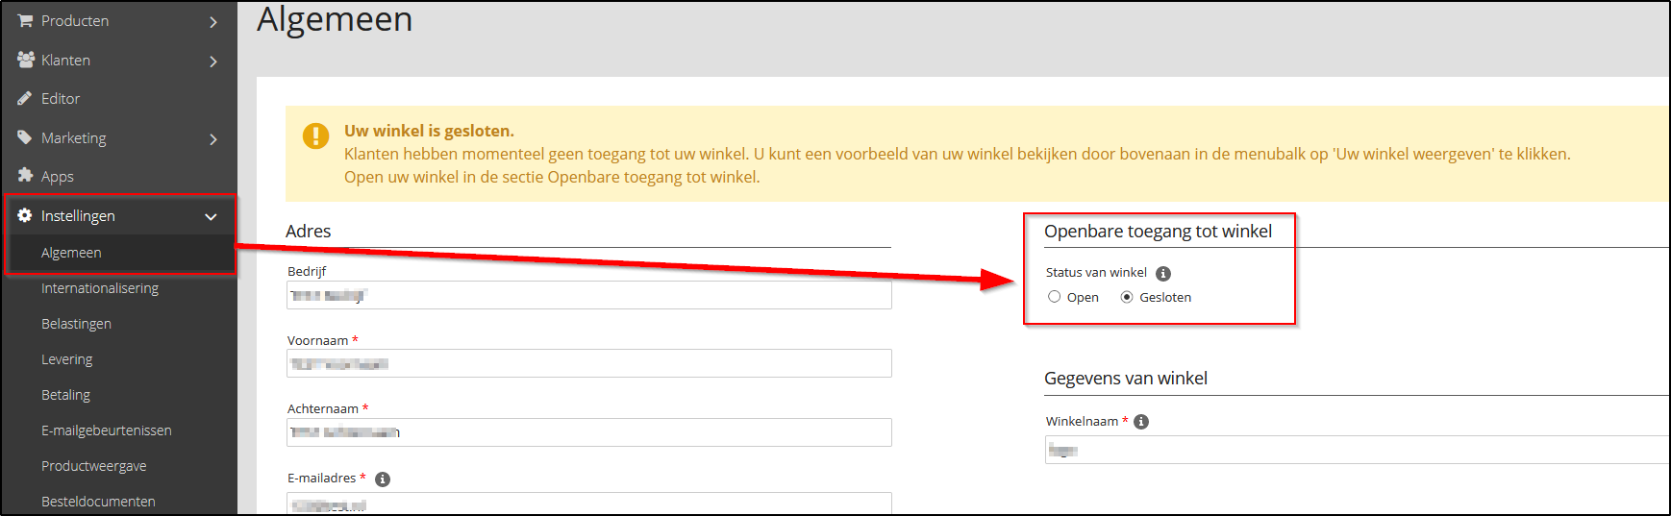Click the E-mailadres input field
The height and width of the screenshot is (516, 1671).
[x=589, y=503]
